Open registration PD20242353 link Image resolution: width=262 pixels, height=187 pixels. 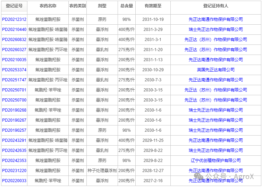point(14,160)
